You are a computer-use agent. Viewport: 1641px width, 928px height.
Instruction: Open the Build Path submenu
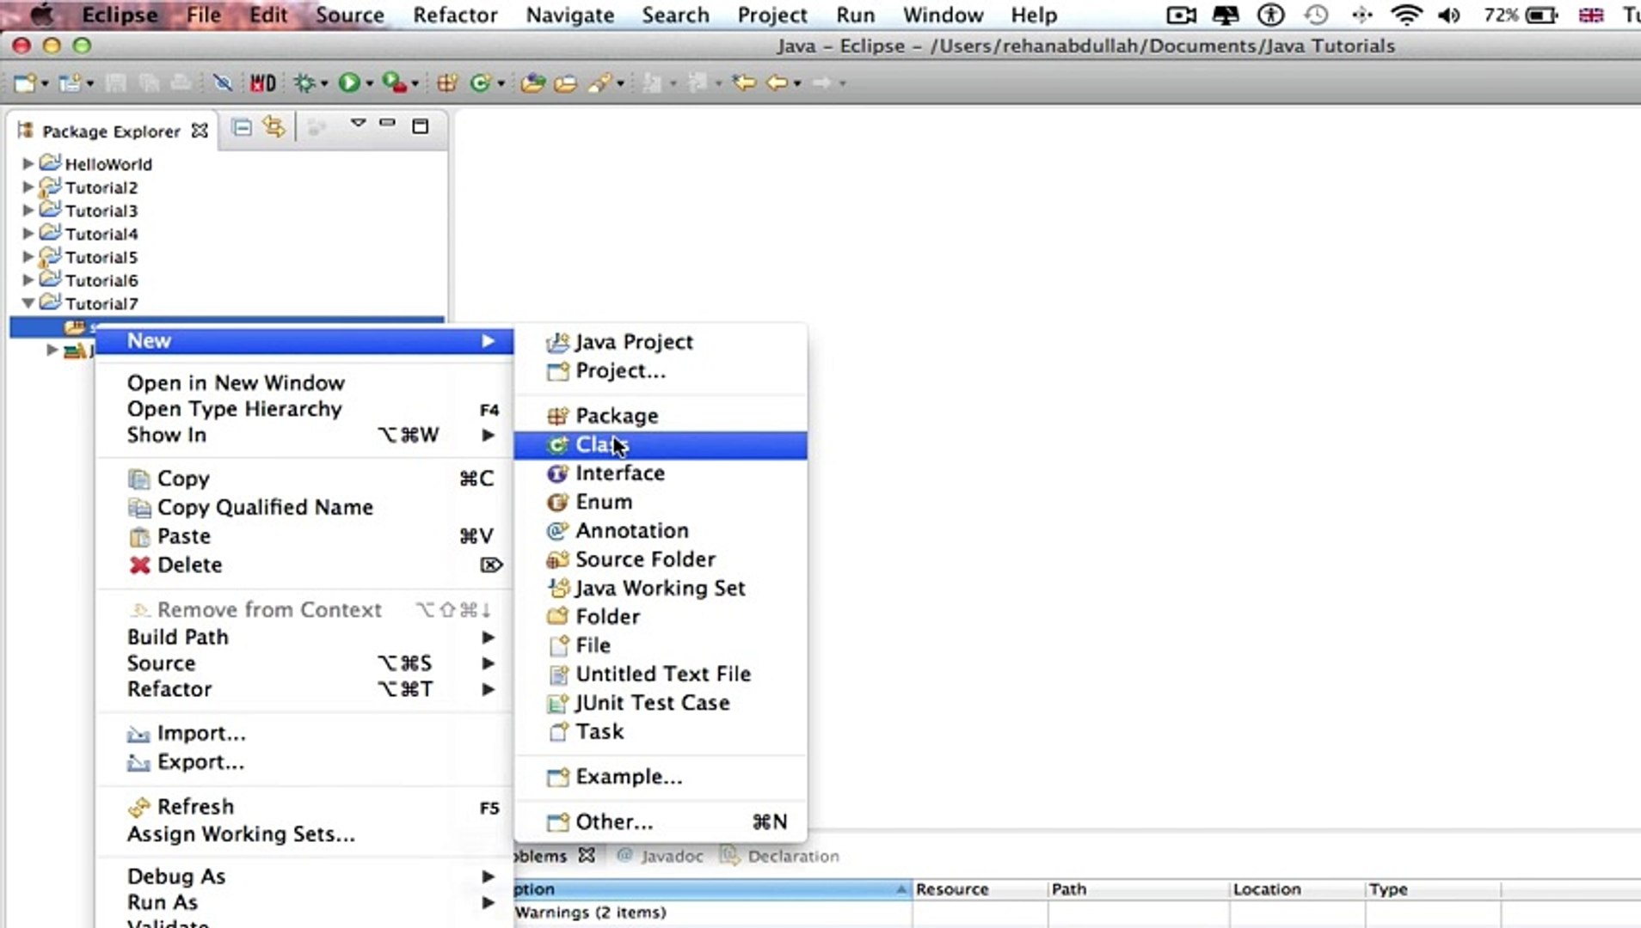click(x=304, y=638)
